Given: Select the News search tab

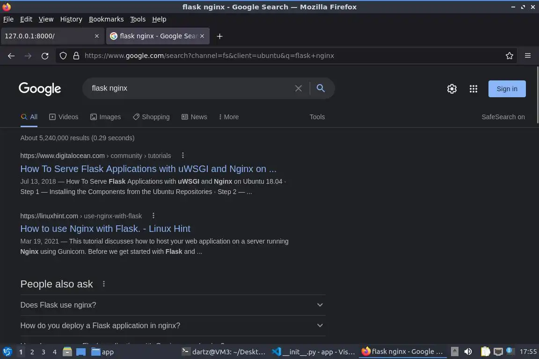Looking at the screenshot, I should 194,117.
